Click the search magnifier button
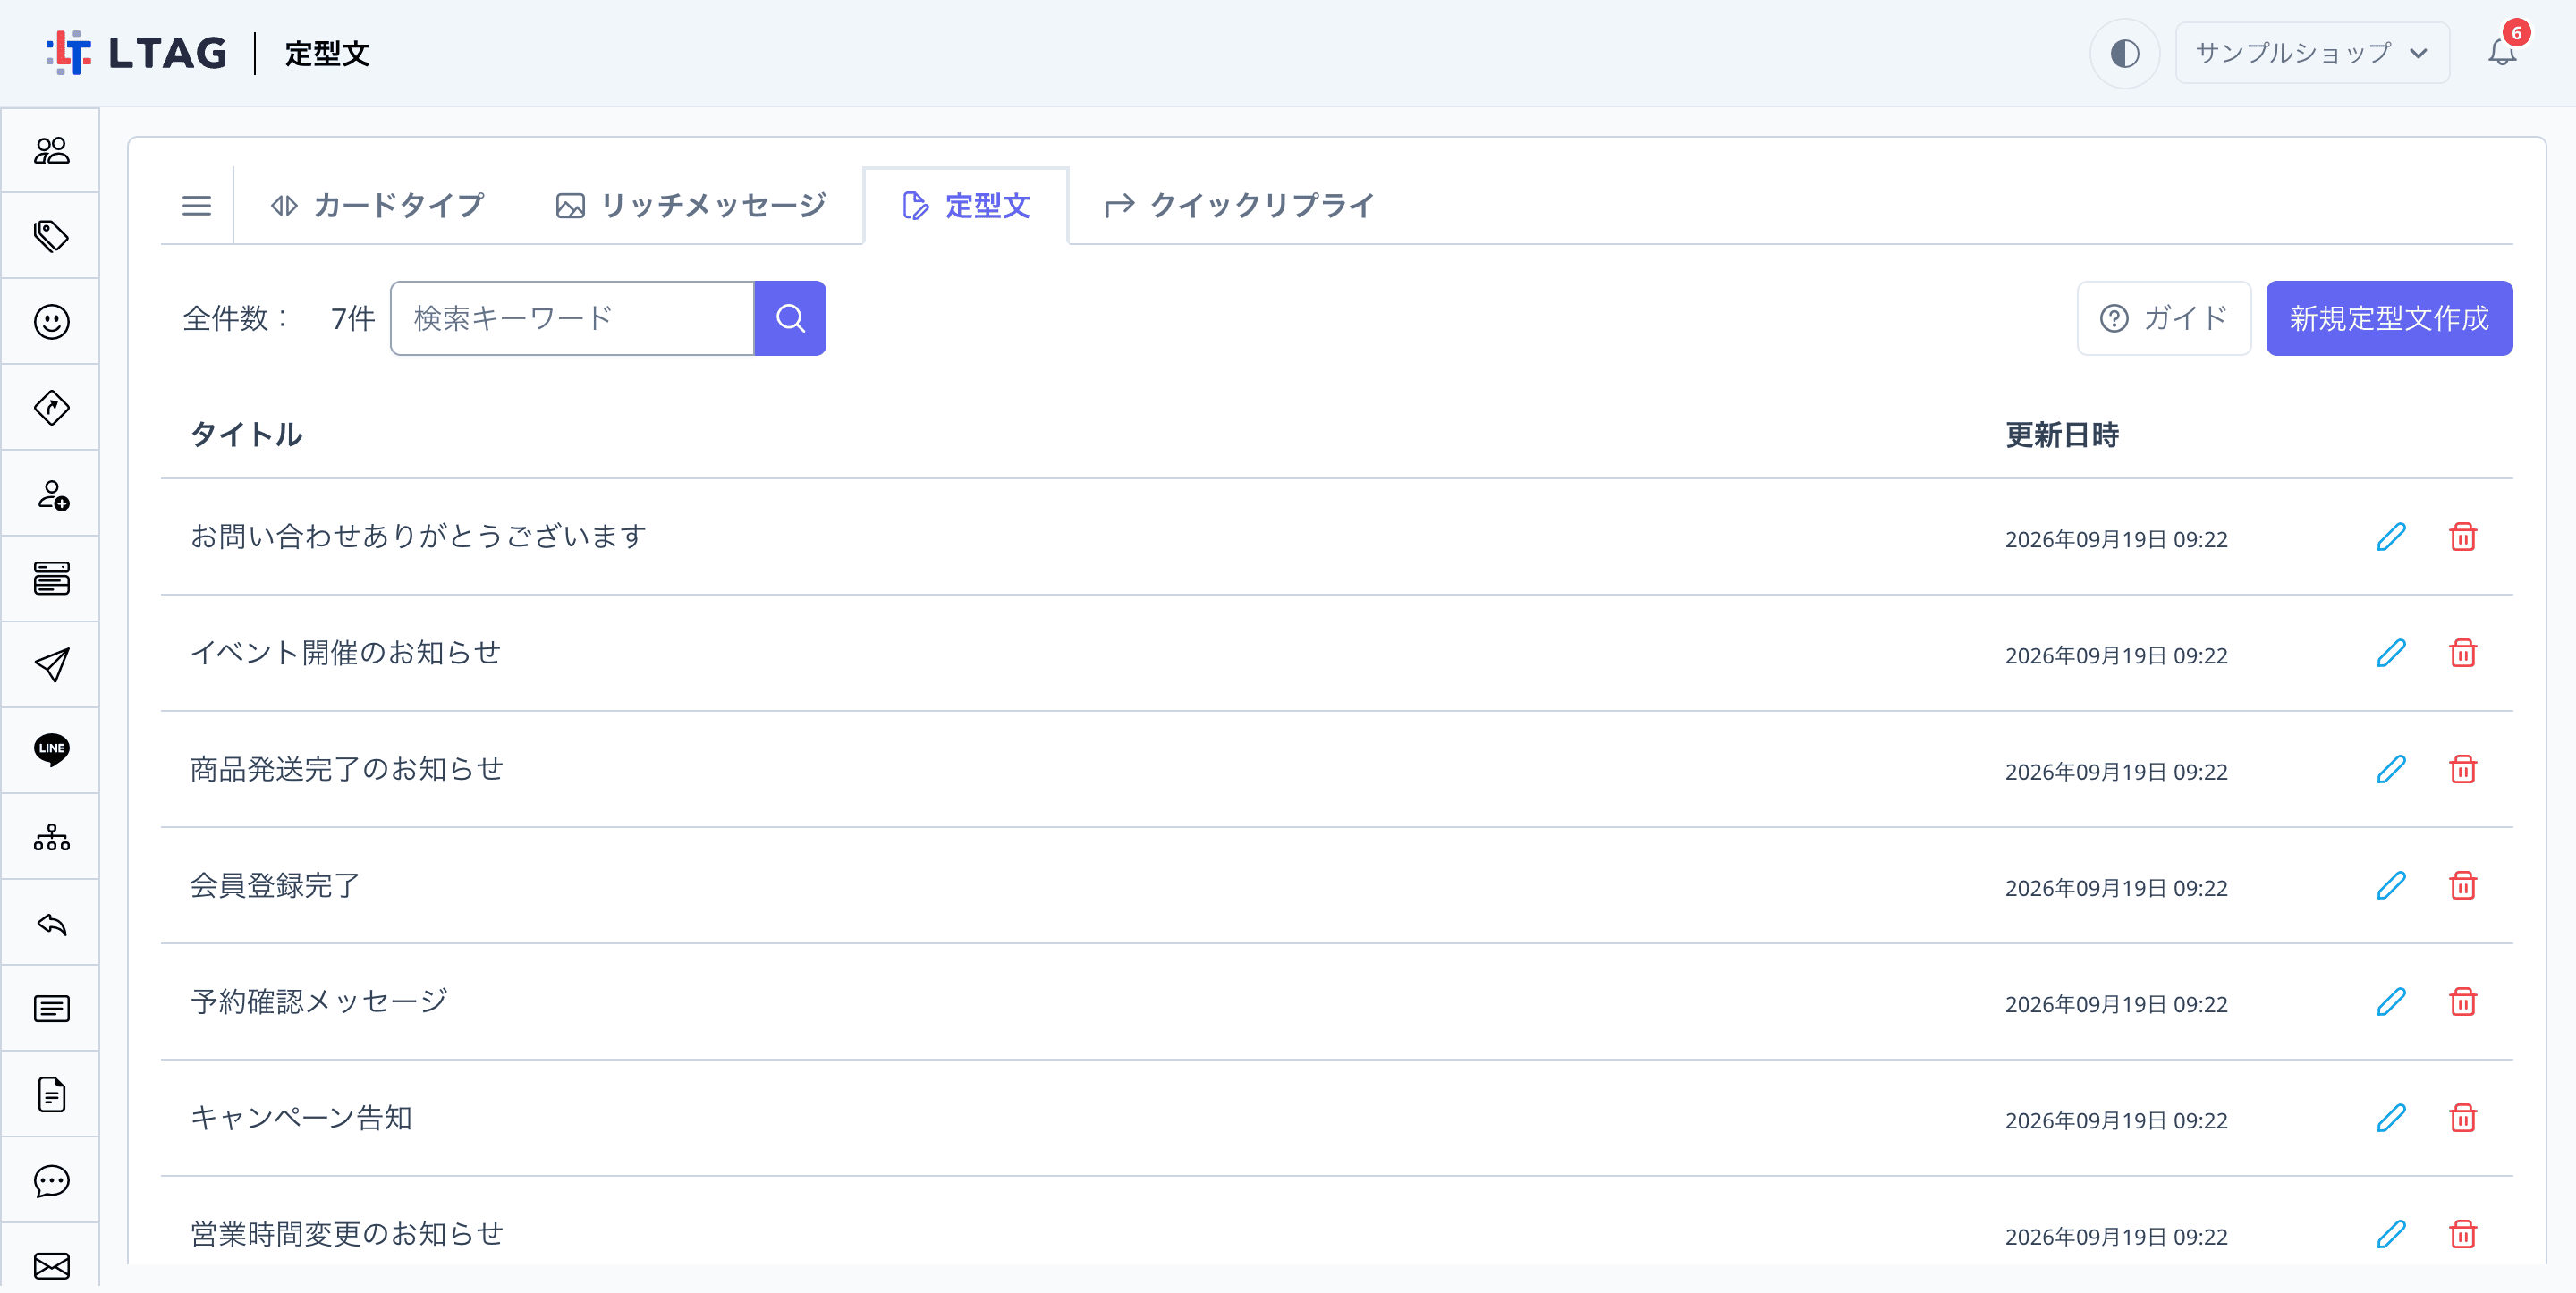Image resolution: width=2576 pixels, height=1293 pixels. pos(790,318)
